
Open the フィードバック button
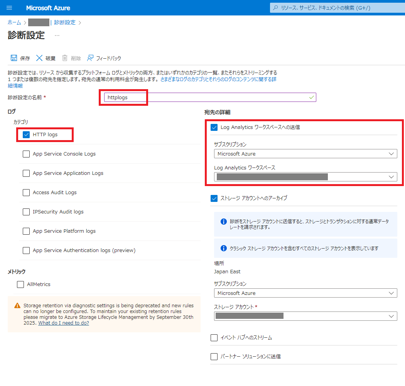click(x=104, y=58)
